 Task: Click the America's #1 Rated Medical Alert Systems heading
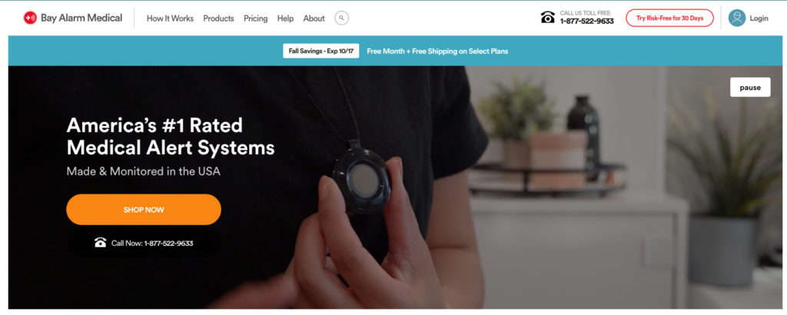point(171,137)
